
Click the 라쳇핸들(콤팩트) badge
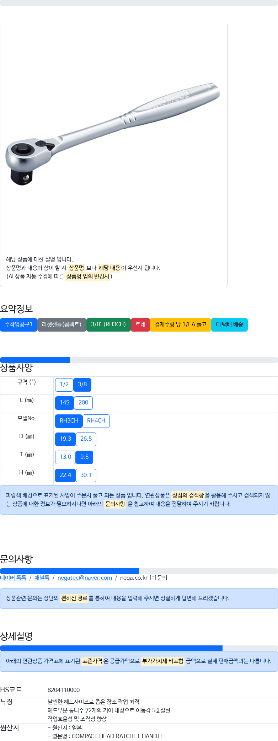62,324
